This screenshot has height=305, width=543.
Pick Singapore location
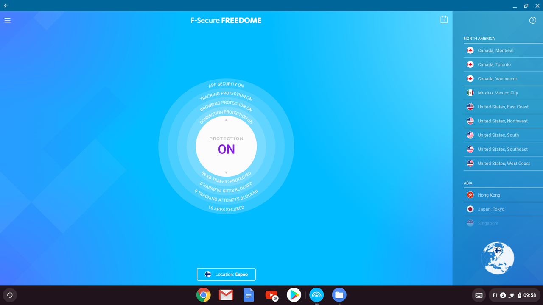[503, 223]
